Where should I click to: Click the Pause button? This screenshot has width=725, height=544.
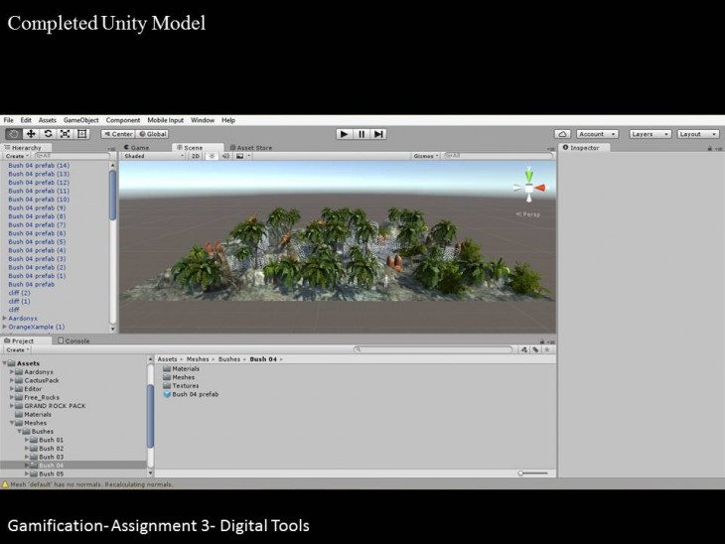(362, 134)
